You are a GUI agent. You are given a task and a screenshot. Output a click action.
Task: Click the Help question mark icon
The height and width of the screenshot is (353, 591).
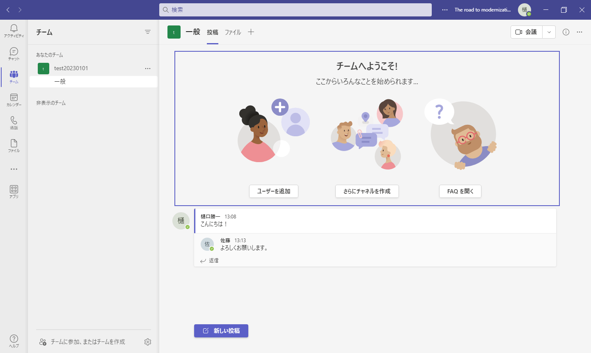pyautogui.click(x=14, y=340)
